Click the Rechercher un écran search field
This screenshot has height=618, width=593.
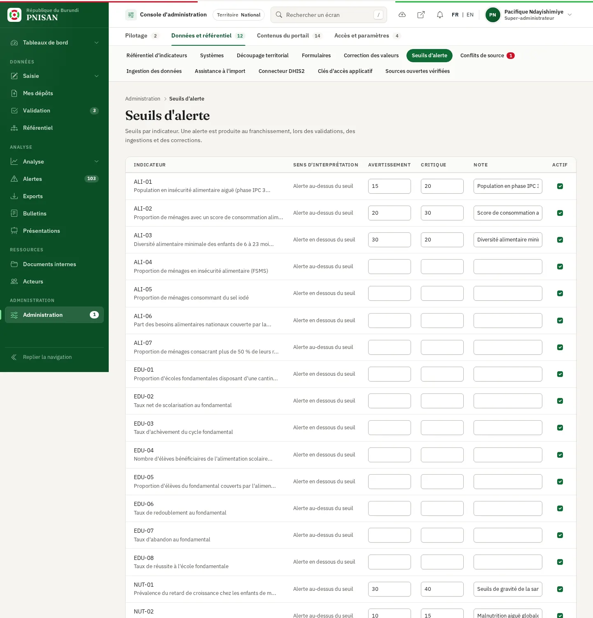click(x=329, y=15)
